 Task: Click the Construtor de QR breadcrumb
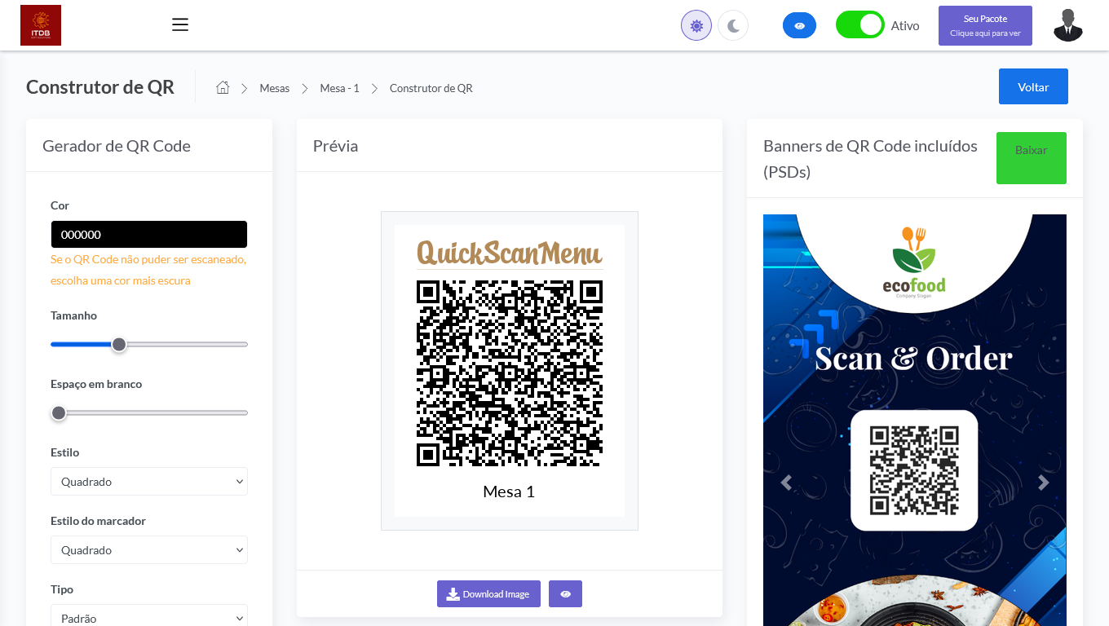pos(431,88)
